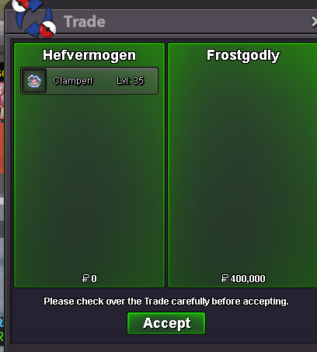Click empty space below Clamperl in Hefvermogen's panel
317x352 pixels.
click(89, 181)
